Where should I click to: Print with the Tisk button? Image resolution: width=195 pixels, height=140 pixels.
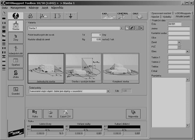tap(50, 114)
